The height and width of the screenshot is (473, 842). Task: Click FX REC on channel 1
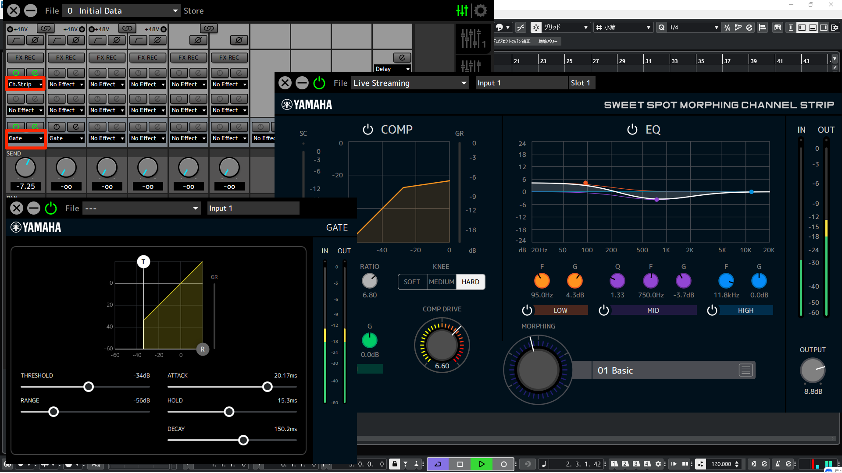point(25,57)
